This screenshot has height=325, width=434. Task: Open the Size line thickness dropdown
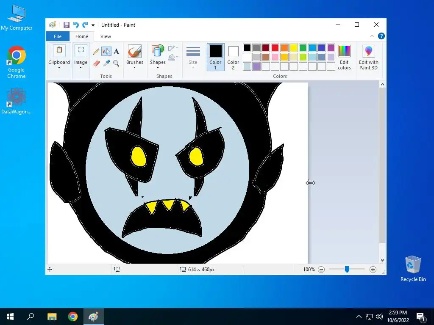193,57
